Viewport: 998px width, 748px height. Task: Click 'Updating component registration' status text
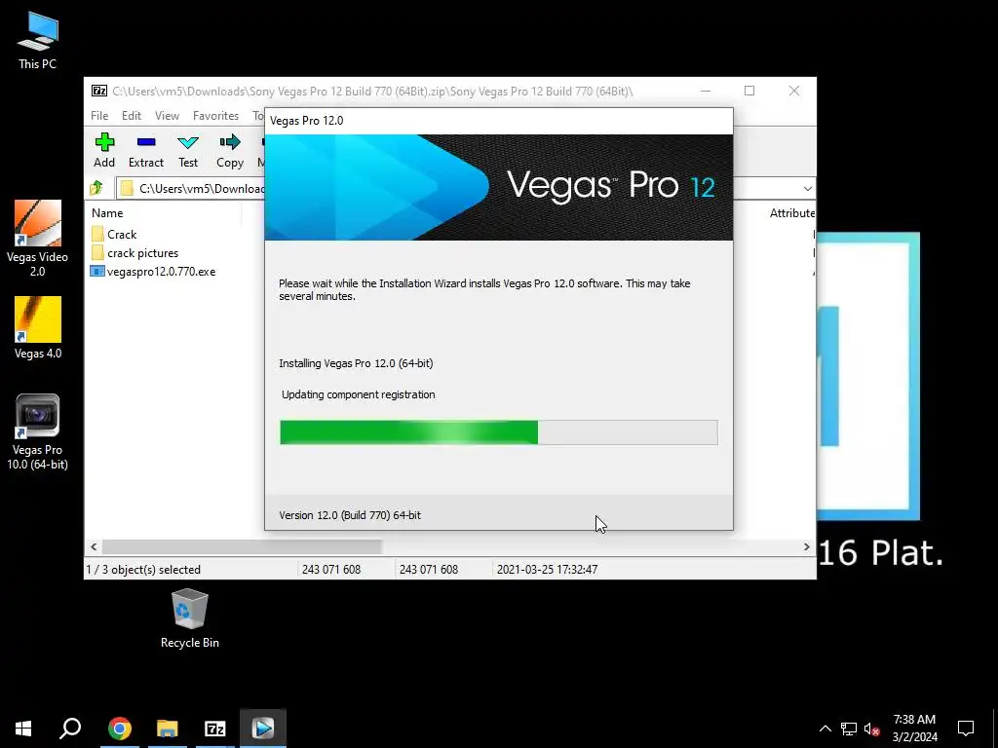[359, 394]
